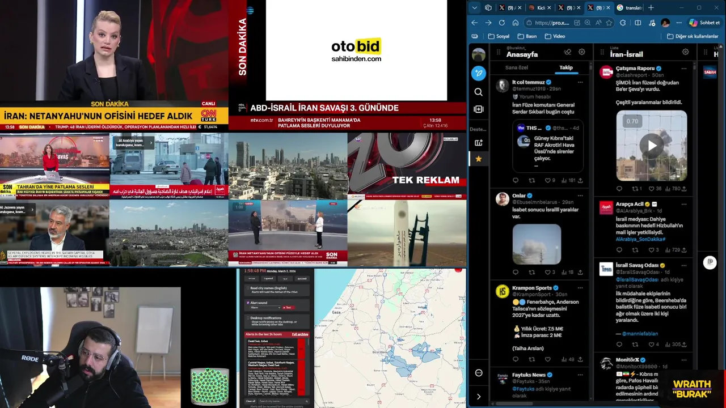This screenshot has height=408, width=726.
Task: Reply to the lt col temmuz post
Action: point(516,180)
